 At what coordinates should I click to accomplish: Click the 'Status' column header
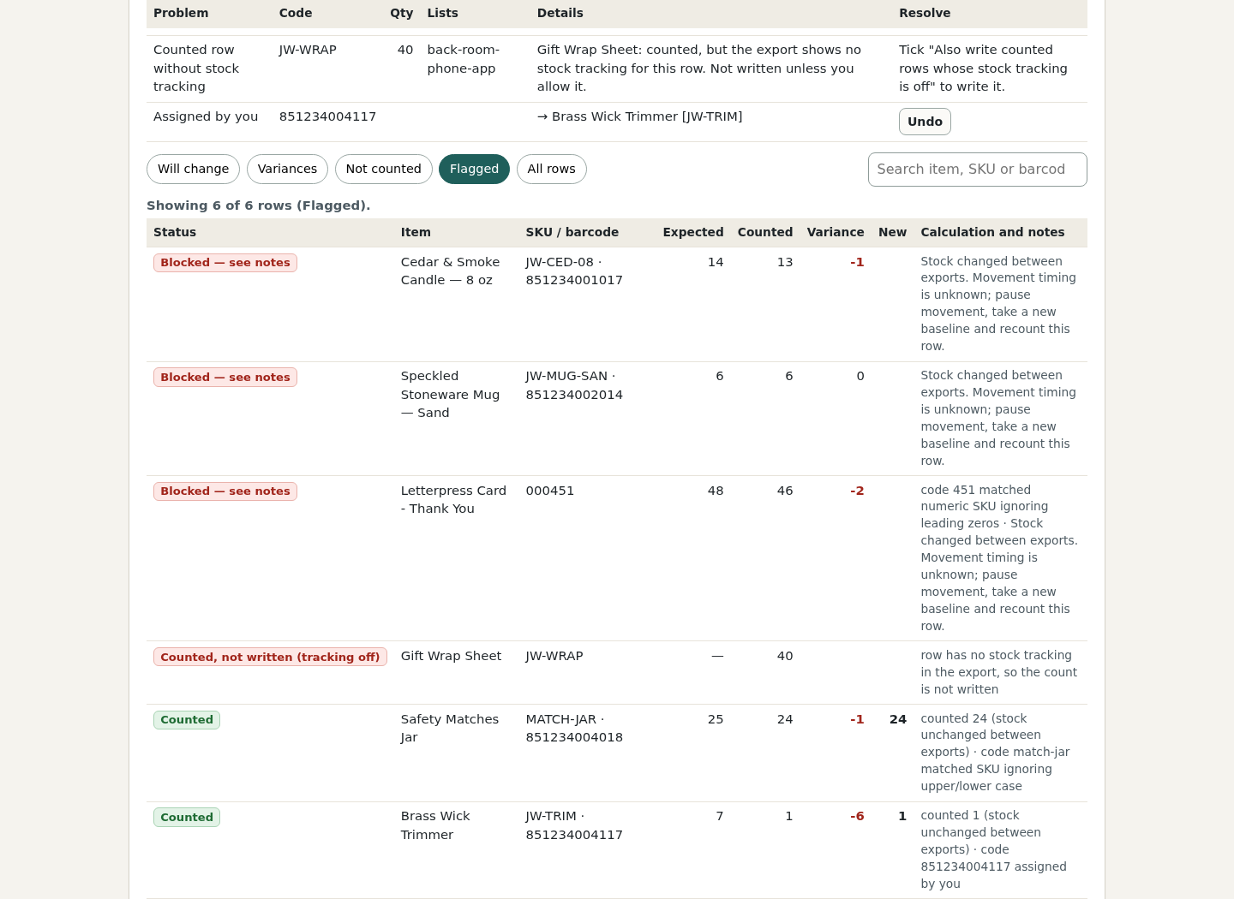click(175, 233)
